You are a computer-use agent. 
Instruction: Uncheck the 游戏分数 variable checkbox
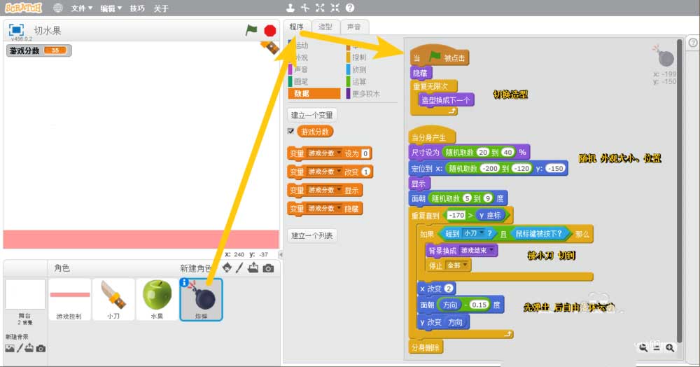click(290, 131)
